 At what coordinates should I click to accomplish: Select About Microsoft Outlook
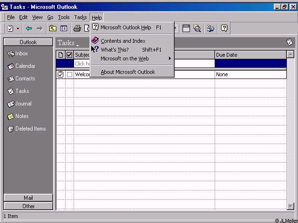132,72
